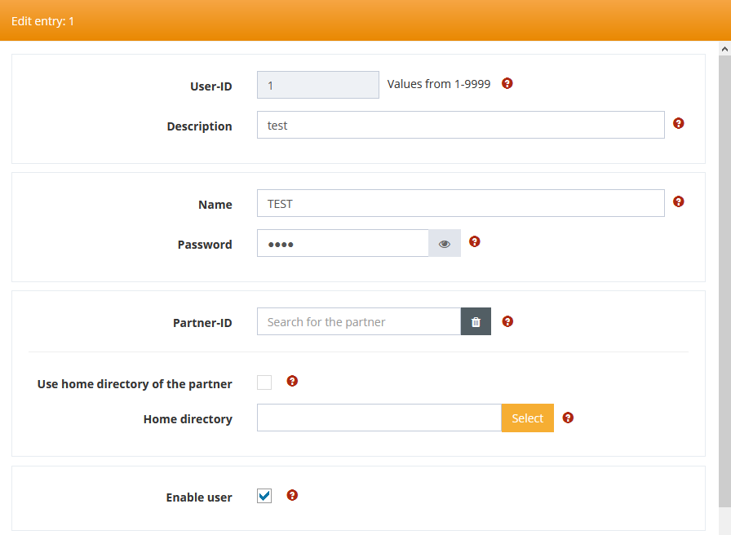Open help for Partner-ID
The height and width of the screenshot is (535, 731).
coord(507,321)
